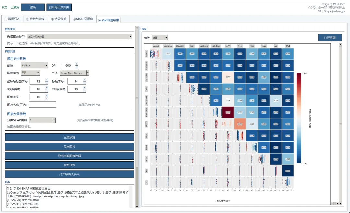Screen dimensions: 350x213
Task: Click the 打开原图 button
Action: [x=330, y=38]
